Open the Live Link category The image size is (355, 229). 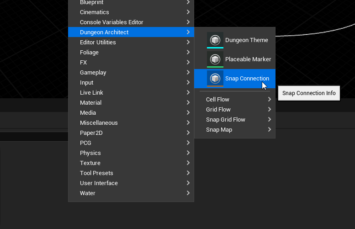click(x=131, y=92)
